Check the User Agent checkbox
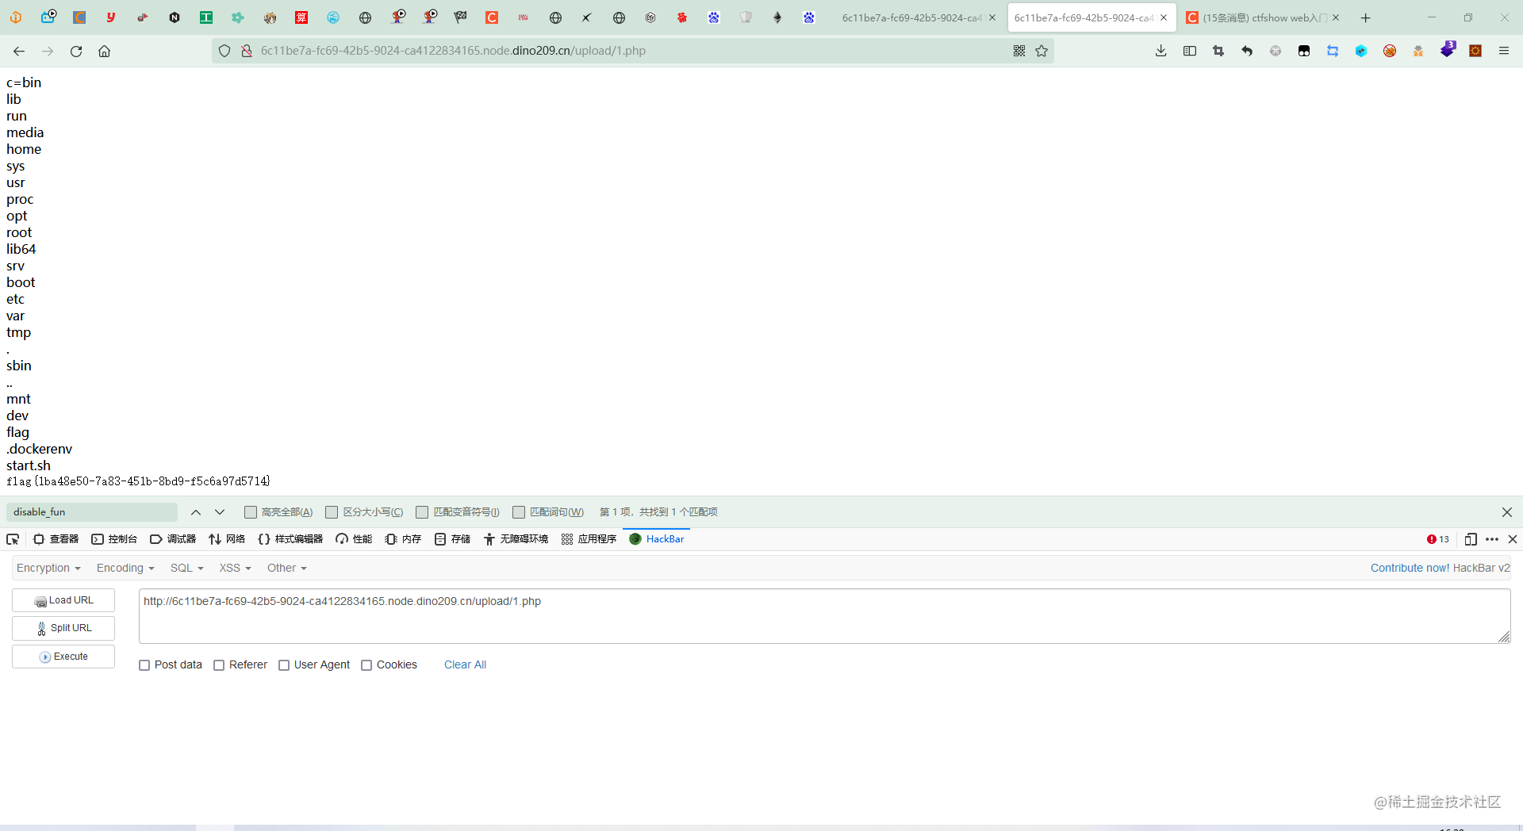Screen dimensions: 1523x831 pos(284,665)
